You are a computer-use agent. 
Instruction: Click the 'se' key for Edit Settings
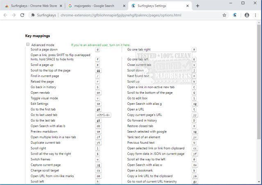98,104
